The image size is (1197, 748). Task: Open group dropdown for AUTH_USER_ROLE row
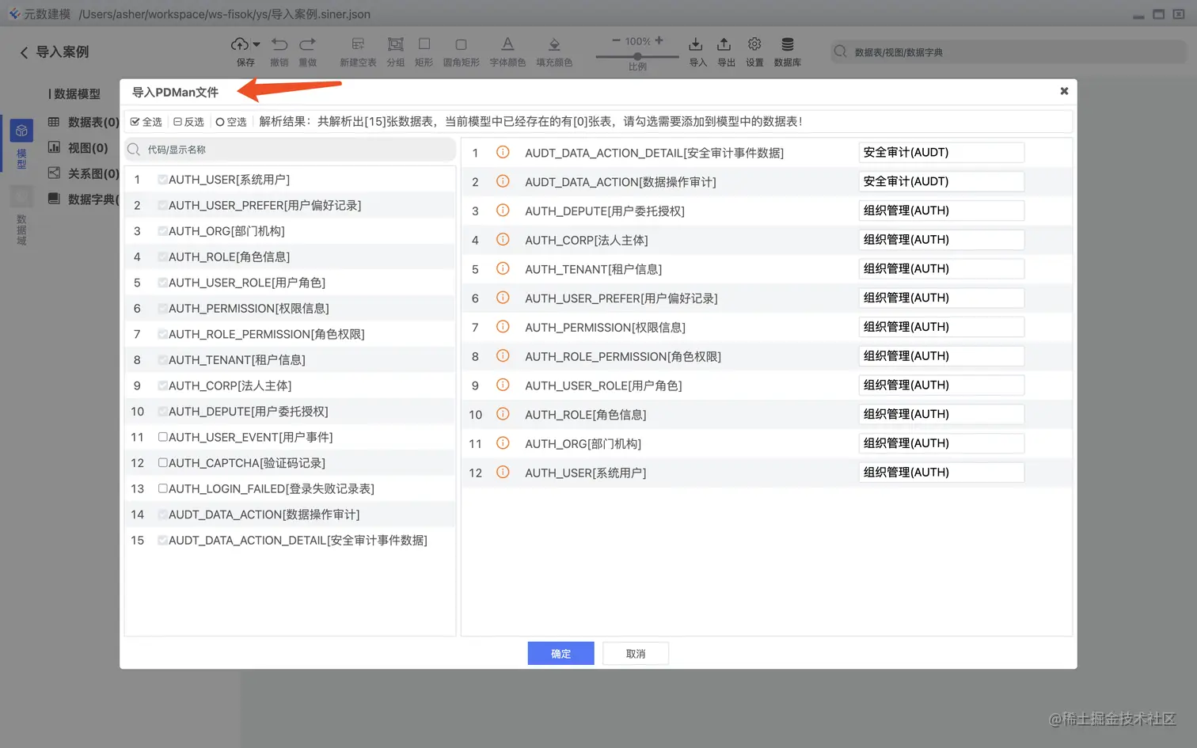click(x=941, y=385)
